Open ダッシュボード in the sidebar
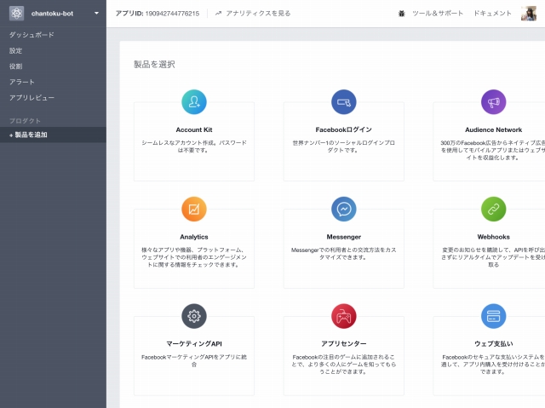Image resolution: width=545 pixels, height=408 pixels. pos(32,35)
